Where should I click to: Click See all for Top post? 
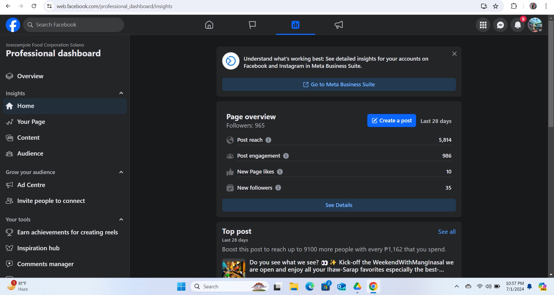447,232
